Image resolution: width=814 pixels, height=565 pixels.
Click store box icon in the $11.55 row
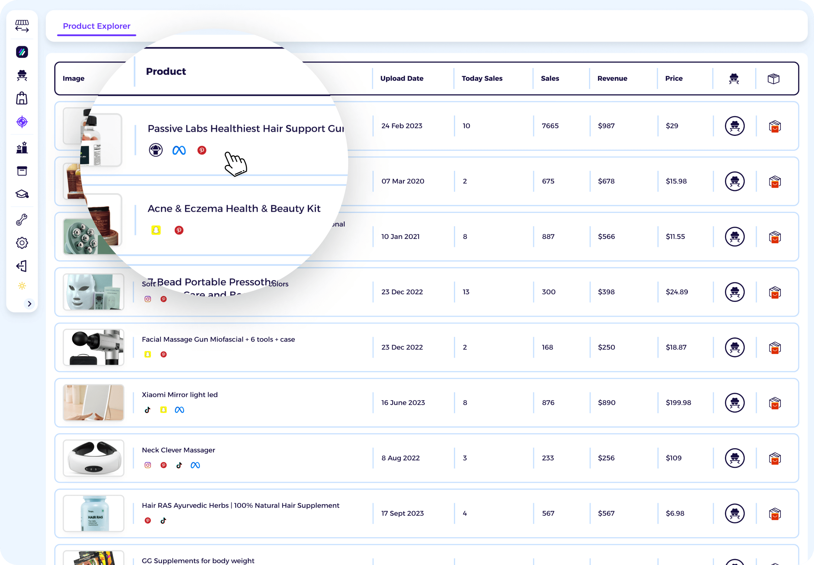tap(775, 237)
